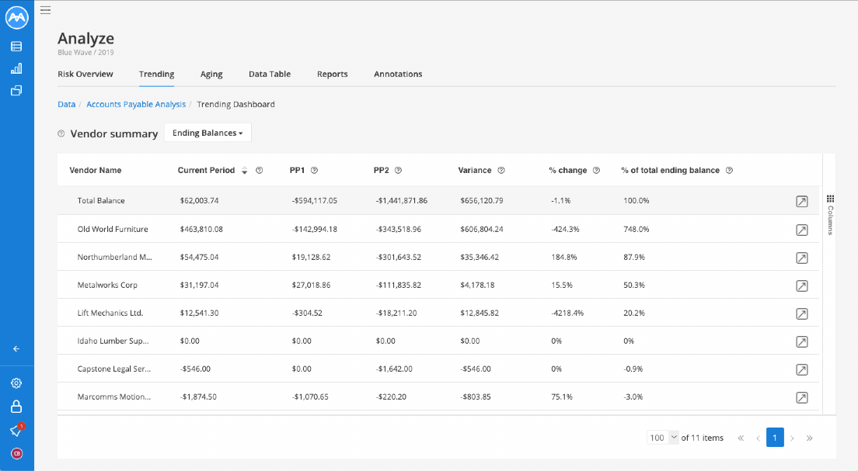
Task: Click the lock icon in sidebar
Action: coord(16,407)
